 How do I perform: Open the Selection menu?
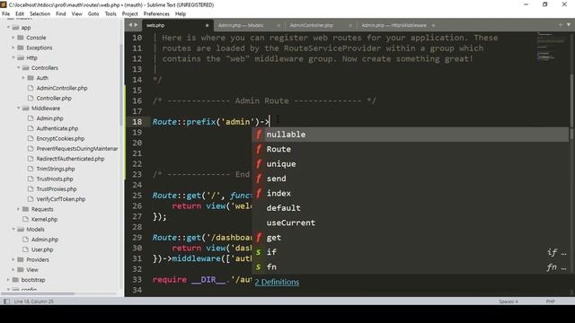(40, 13)
